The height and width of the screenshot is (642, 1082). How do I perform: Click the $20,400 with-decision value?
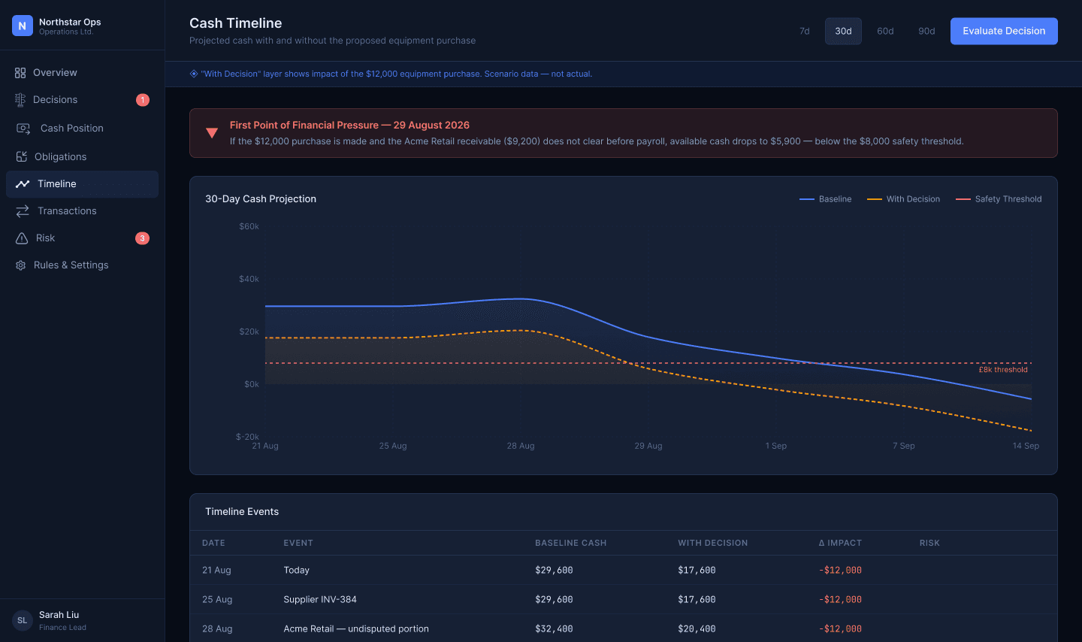(697, 629)
